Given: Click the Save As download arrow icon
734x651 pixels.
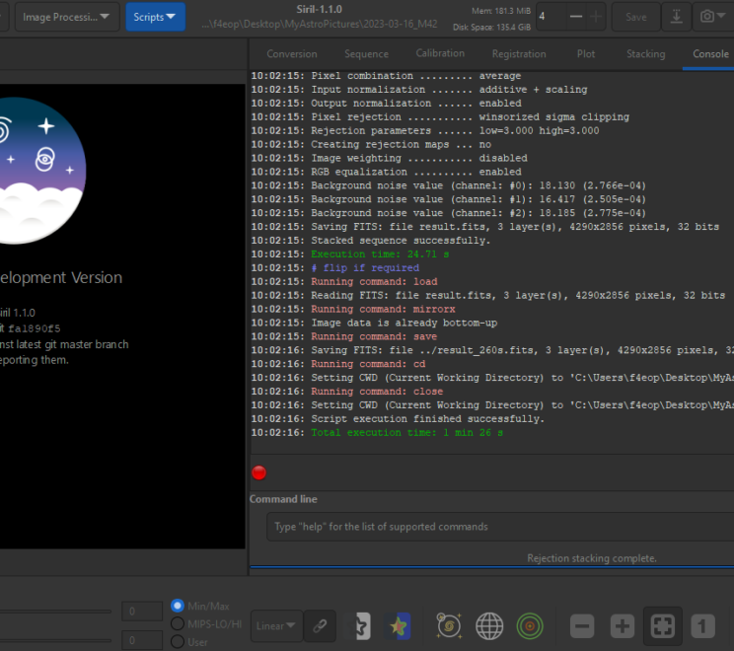Looking at the screenshot, I should point(676,17).
